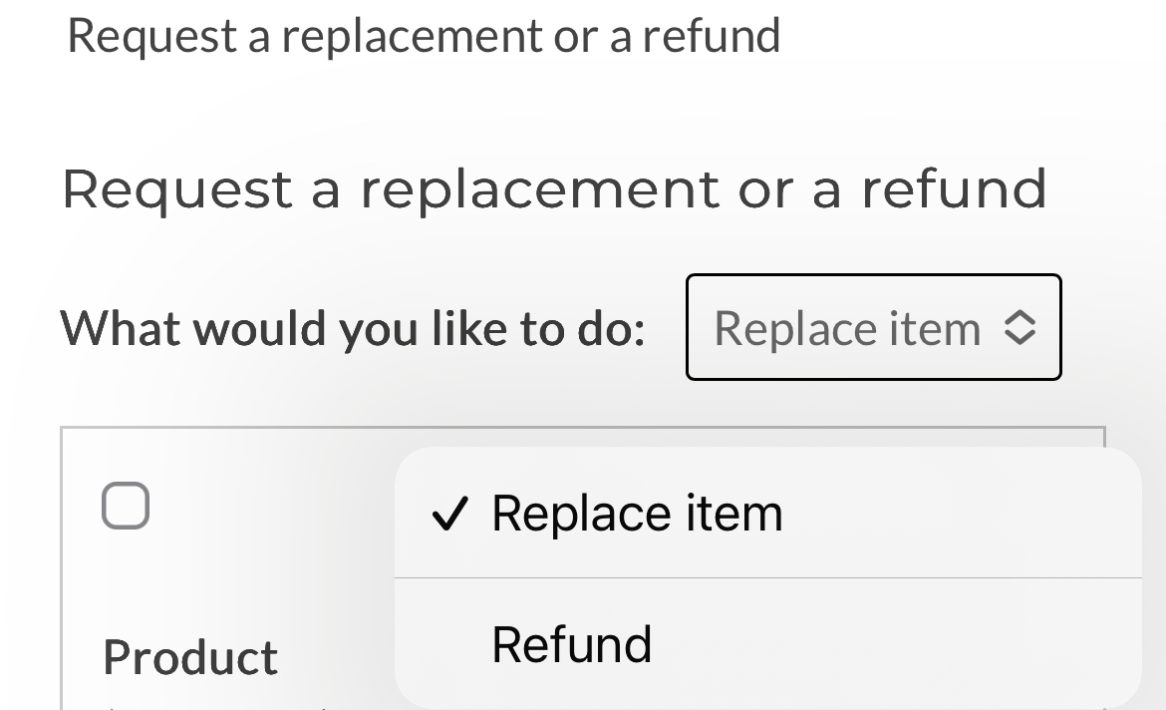Click the Product column header
Image resolution: width=1166 pixels, height=710 pixels.
(189, 656)
